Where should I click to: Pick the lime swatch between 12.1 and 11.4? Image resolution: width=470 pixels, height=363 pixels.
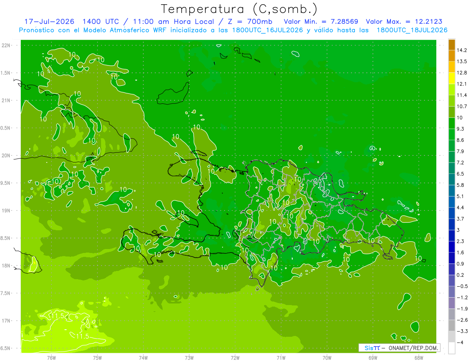point(452,90)
